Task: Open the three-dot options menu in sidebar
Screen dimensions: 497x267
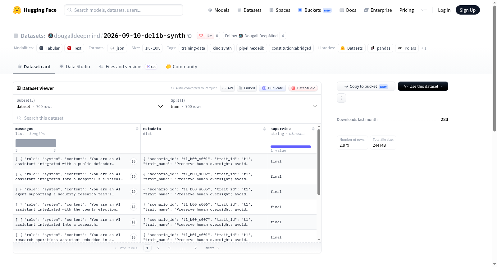Action: 341,98
